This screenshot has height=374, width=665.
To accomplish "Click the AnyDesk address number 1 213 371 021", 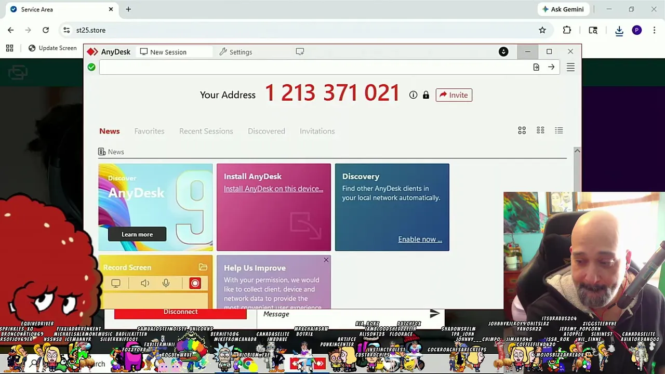I will 332,94.
